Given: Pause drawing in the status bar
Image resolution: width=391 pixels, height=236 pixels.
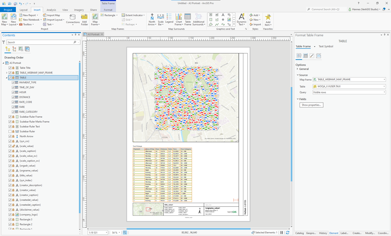Looking at the screenshot, I should tap(281, 233).
